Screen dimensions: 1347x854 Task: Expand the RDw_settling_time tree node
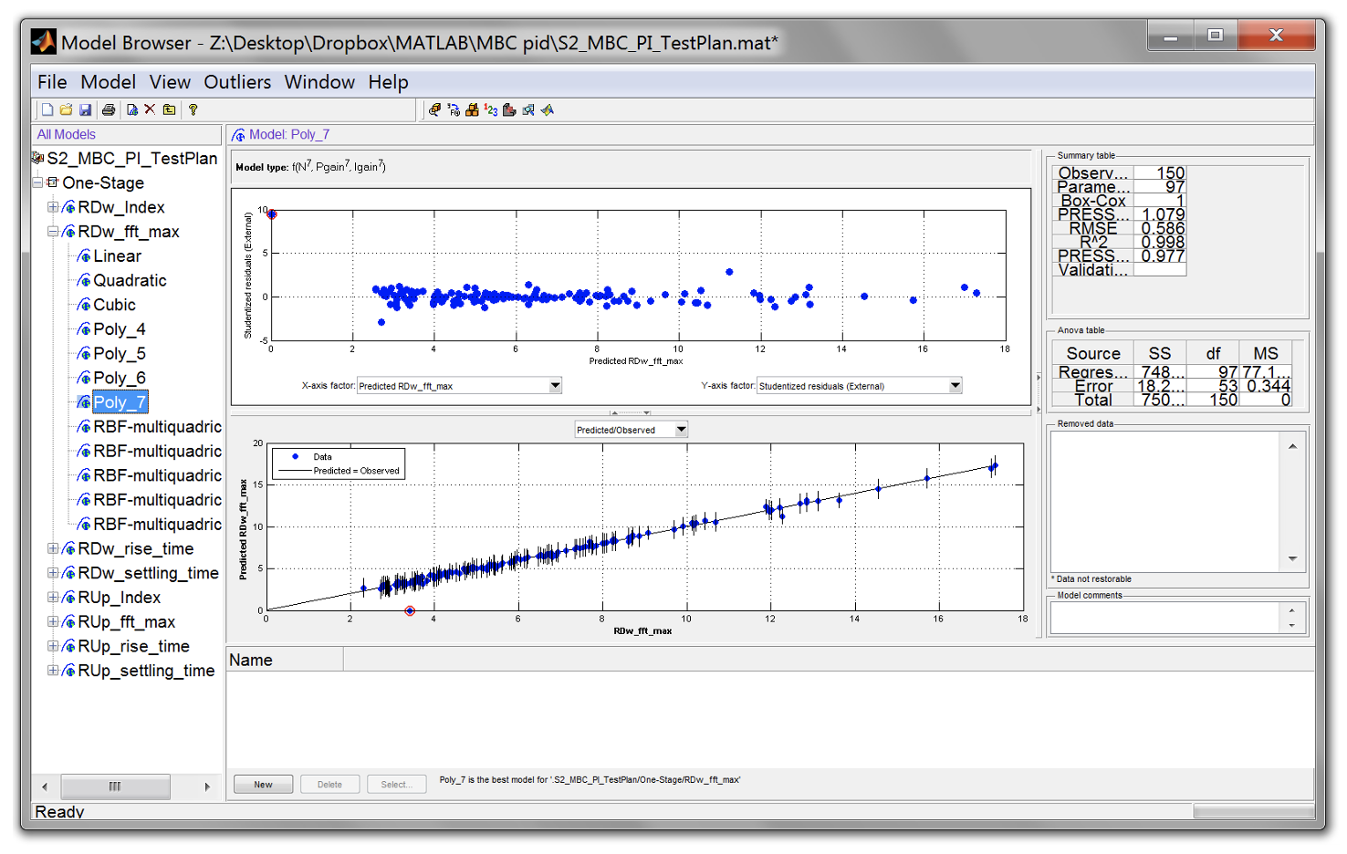click(x=53, y=573)
